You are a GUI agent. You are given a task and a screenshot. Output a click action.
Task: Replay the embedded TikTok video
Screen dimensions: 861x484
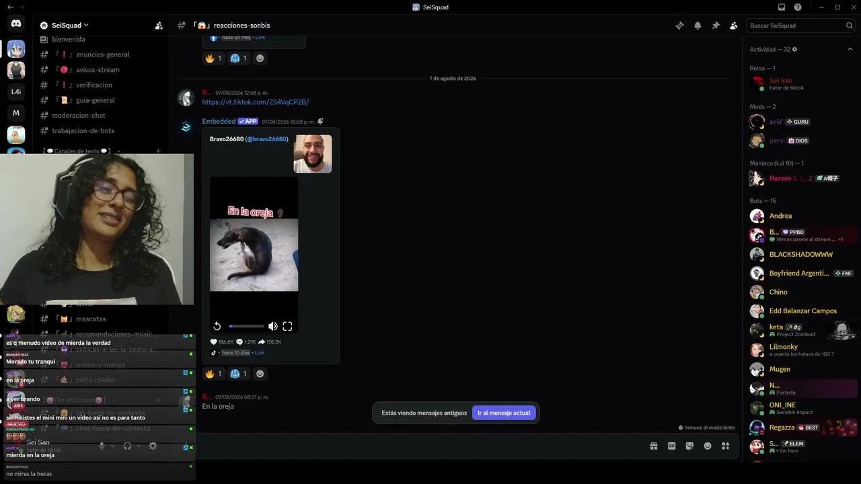[217, 326]
